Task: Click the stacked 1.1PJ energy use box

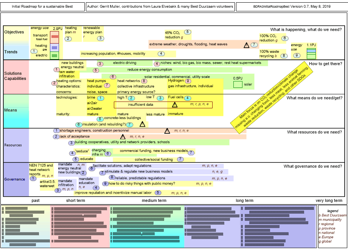Action: tap(311, 53)
